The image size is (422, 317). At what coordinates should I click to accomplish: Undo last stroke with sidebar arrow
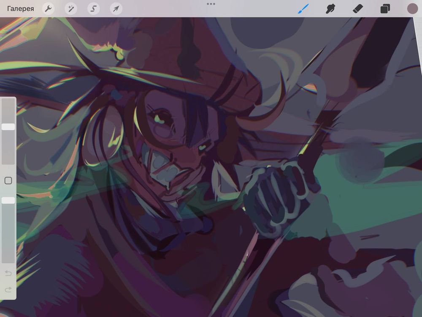(x=8, y=273)
